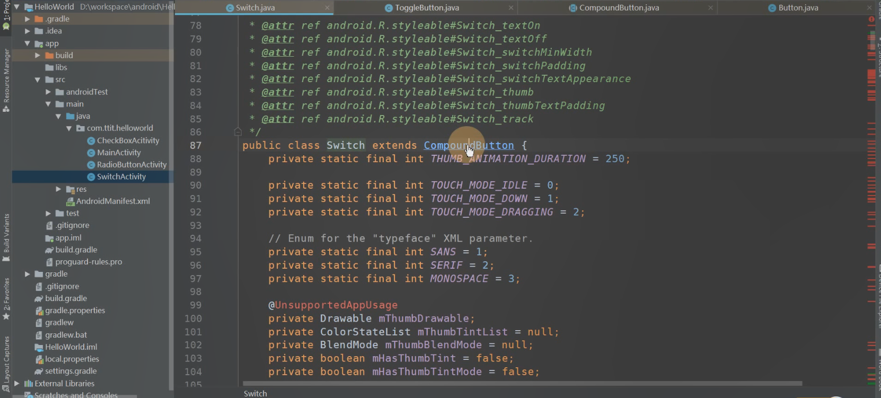Open the Build Variants tool window
The height and width of the screenshot is (398, 881).
[6, 237]
